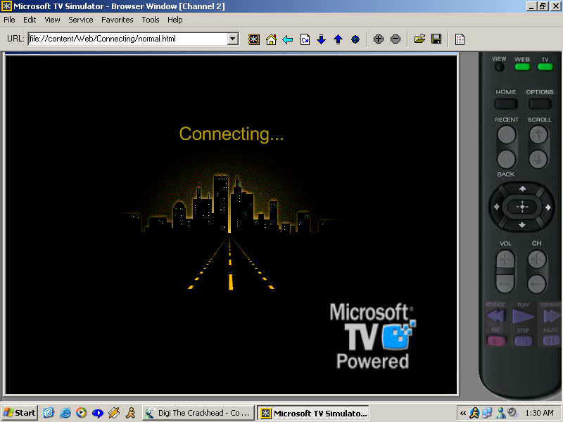This screenshot has width=563, height=422.
Task: Click the cyan Back arrow icon
Action: (288, 39)
